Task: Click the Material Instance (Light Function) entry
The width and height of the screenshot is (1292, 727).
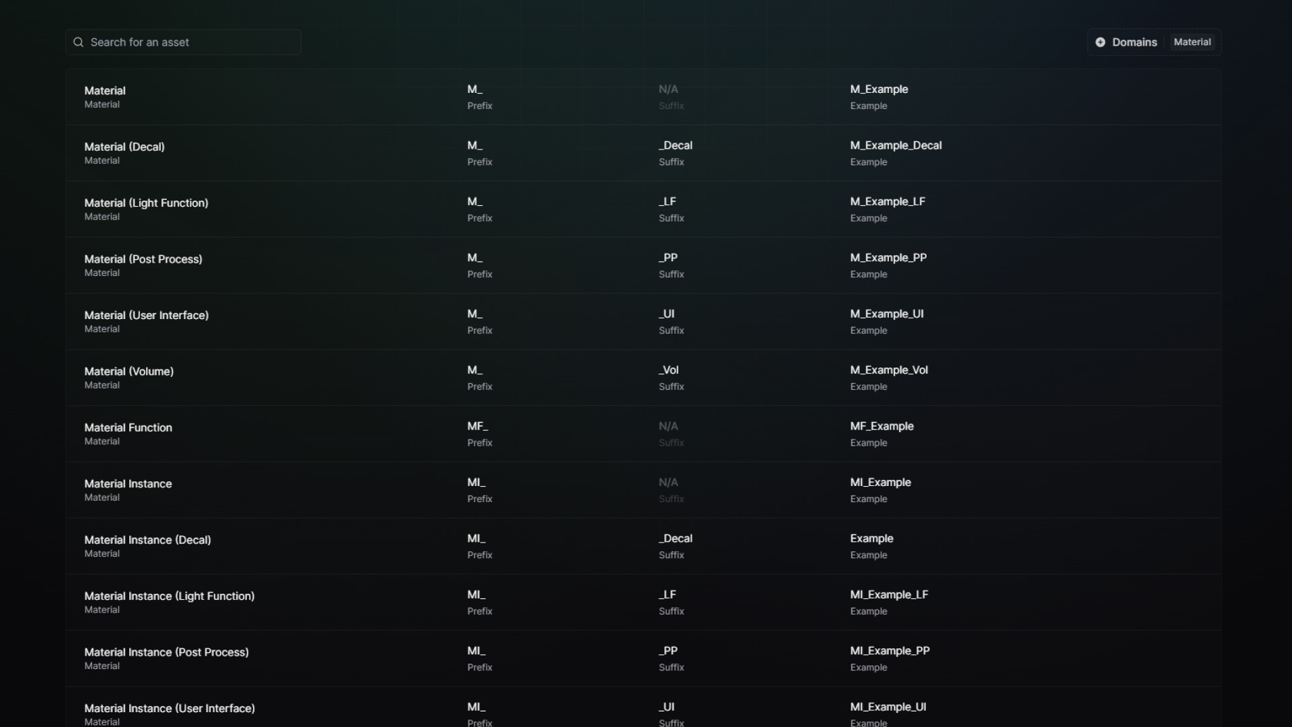Action: [269, 601]
